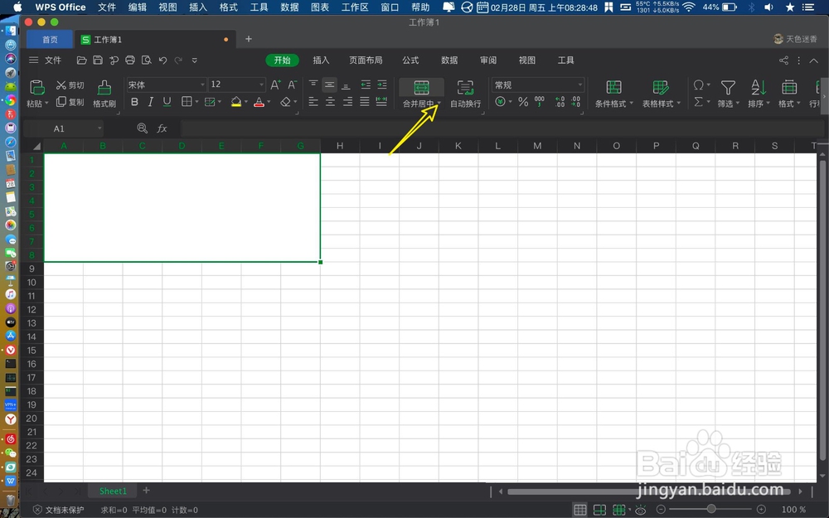The height and width of the screenshot is (518, 829).
Task: Click the increase decimal places icon
Action: click(x=560, y=101)
